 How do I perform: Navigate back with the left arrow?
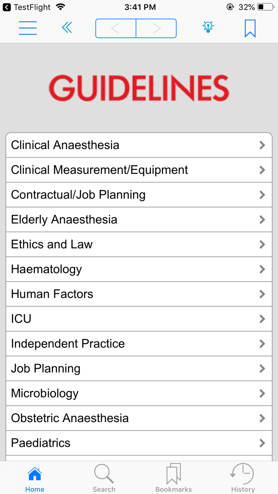tap(115, 28)
